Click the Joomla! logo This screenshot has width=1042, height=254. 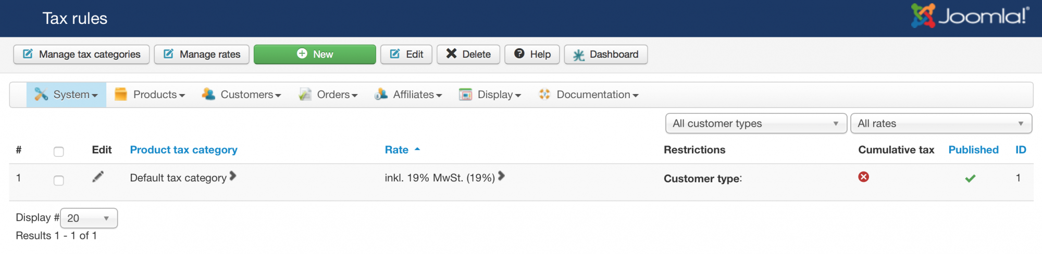click(970, 16)
